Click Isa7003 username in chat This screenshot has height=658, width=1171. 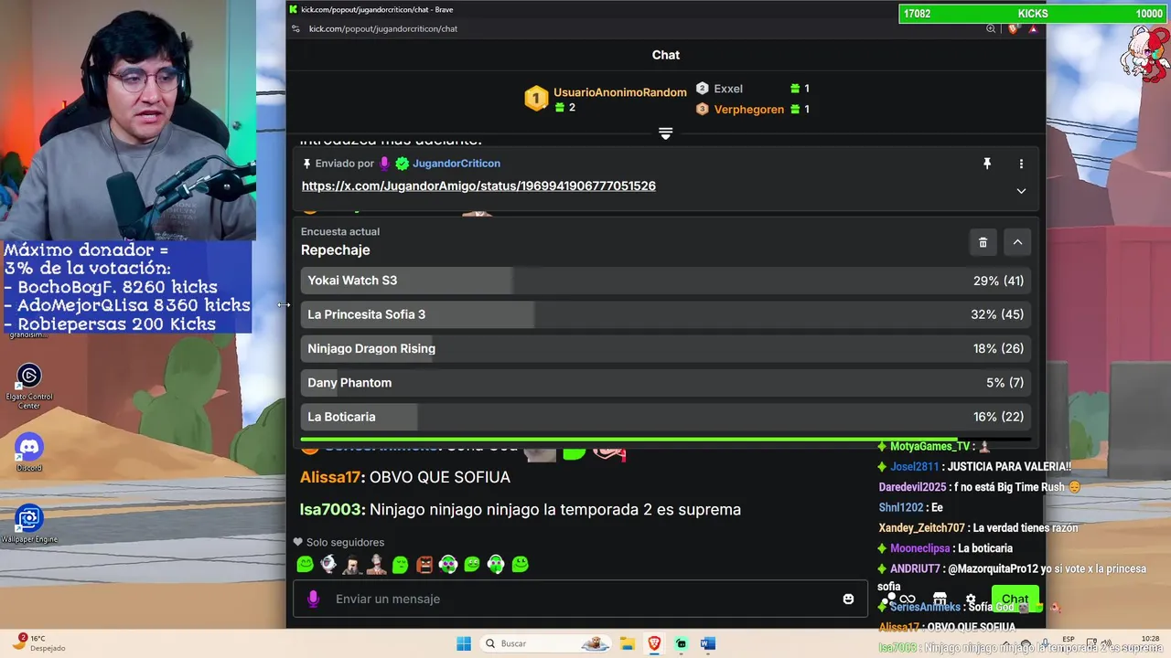332,509
